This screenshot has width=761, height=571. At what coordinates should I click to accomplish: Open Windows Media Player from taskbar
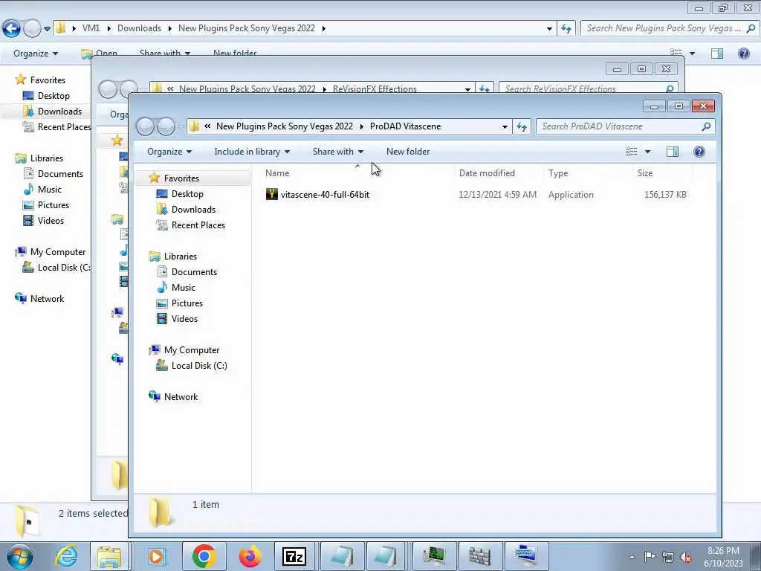point(157,556)
